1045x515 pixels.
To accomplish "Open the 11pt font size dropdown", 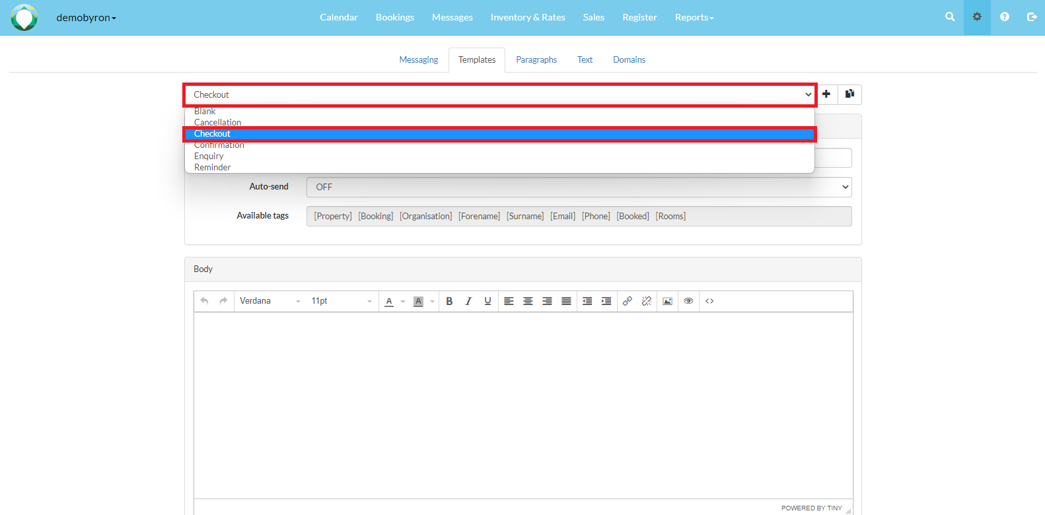I will click(342, 301).
